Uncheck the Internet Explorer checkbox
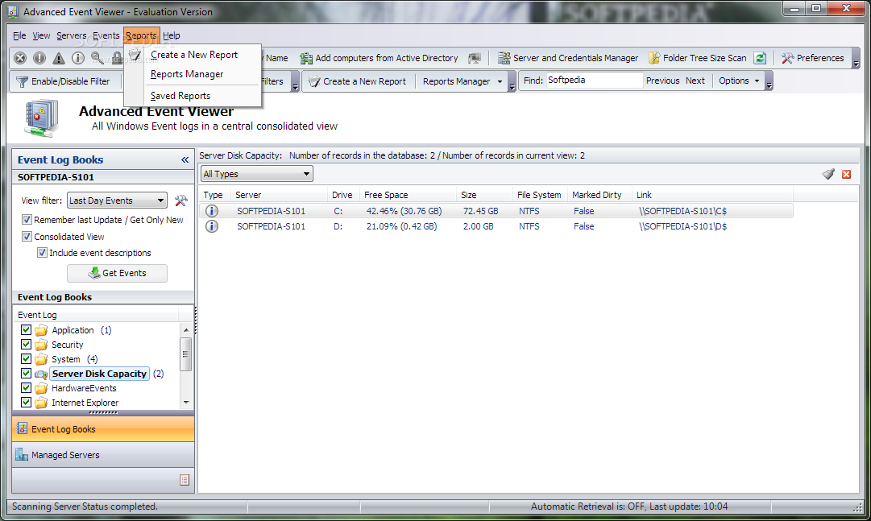This screenshot has height=521, width=871. pyautogui.click(x=26, y=402)
